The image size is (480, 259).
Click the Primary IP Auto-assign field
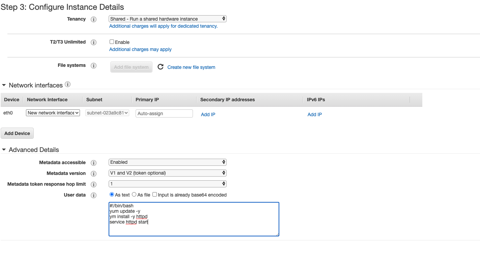[x=164, y=113]
